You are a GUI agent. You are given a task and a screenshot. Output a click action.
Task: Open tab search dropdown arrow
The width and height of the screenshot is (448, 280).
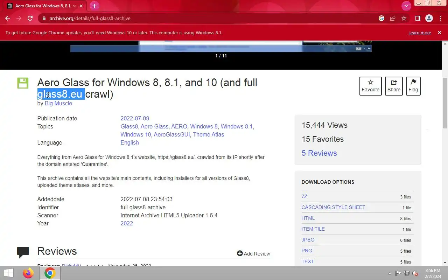406,6
